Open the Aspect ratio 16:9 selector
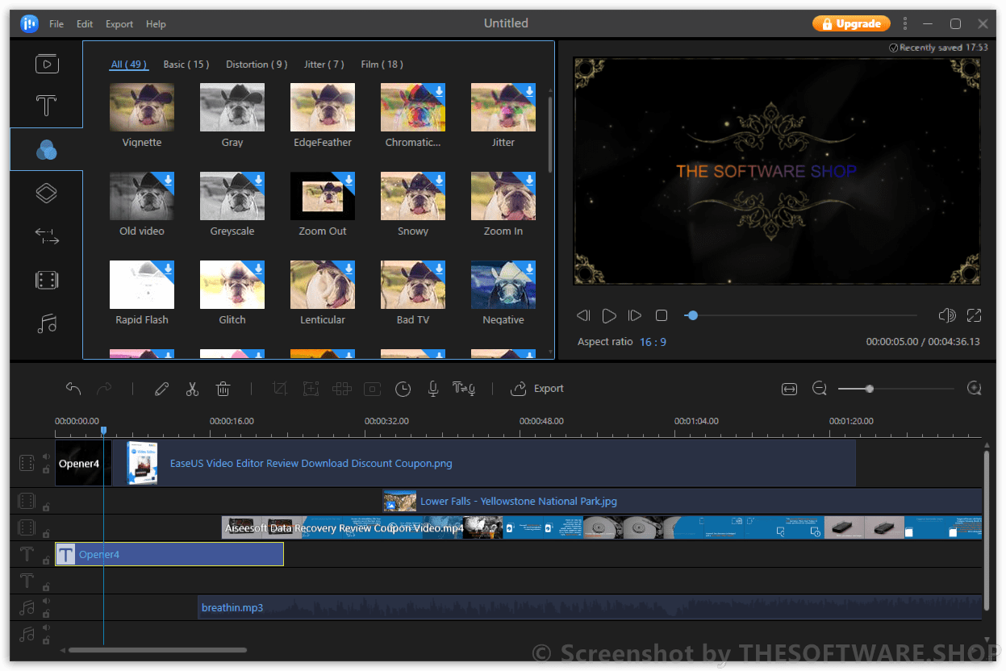Viewport: 1006px width, 671px height. click(x=653, y=341)
